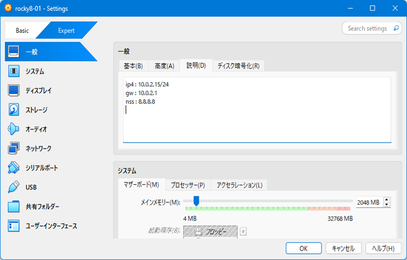This screenshot has height=260, width=407.
Task: Open the ネットワーク settings category
Action: tap(51, 149)
